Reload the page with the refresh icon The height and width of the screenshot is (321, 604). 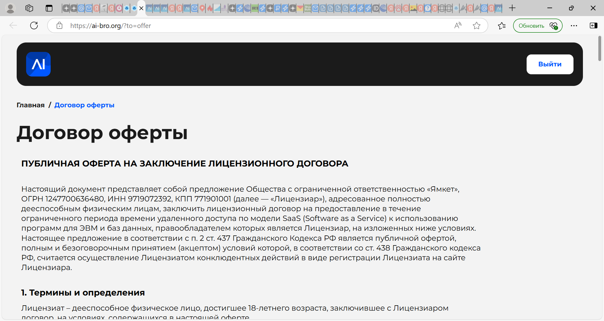(34, 25)
